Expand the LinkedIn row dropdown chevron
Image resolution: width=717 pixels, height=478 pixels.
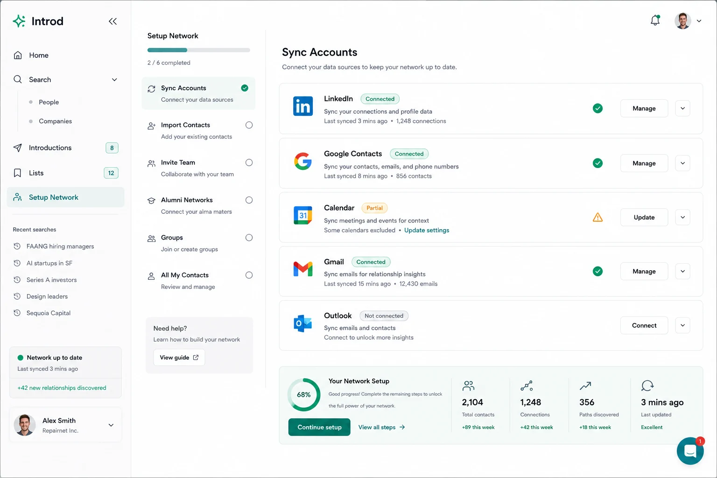point(682,108)
